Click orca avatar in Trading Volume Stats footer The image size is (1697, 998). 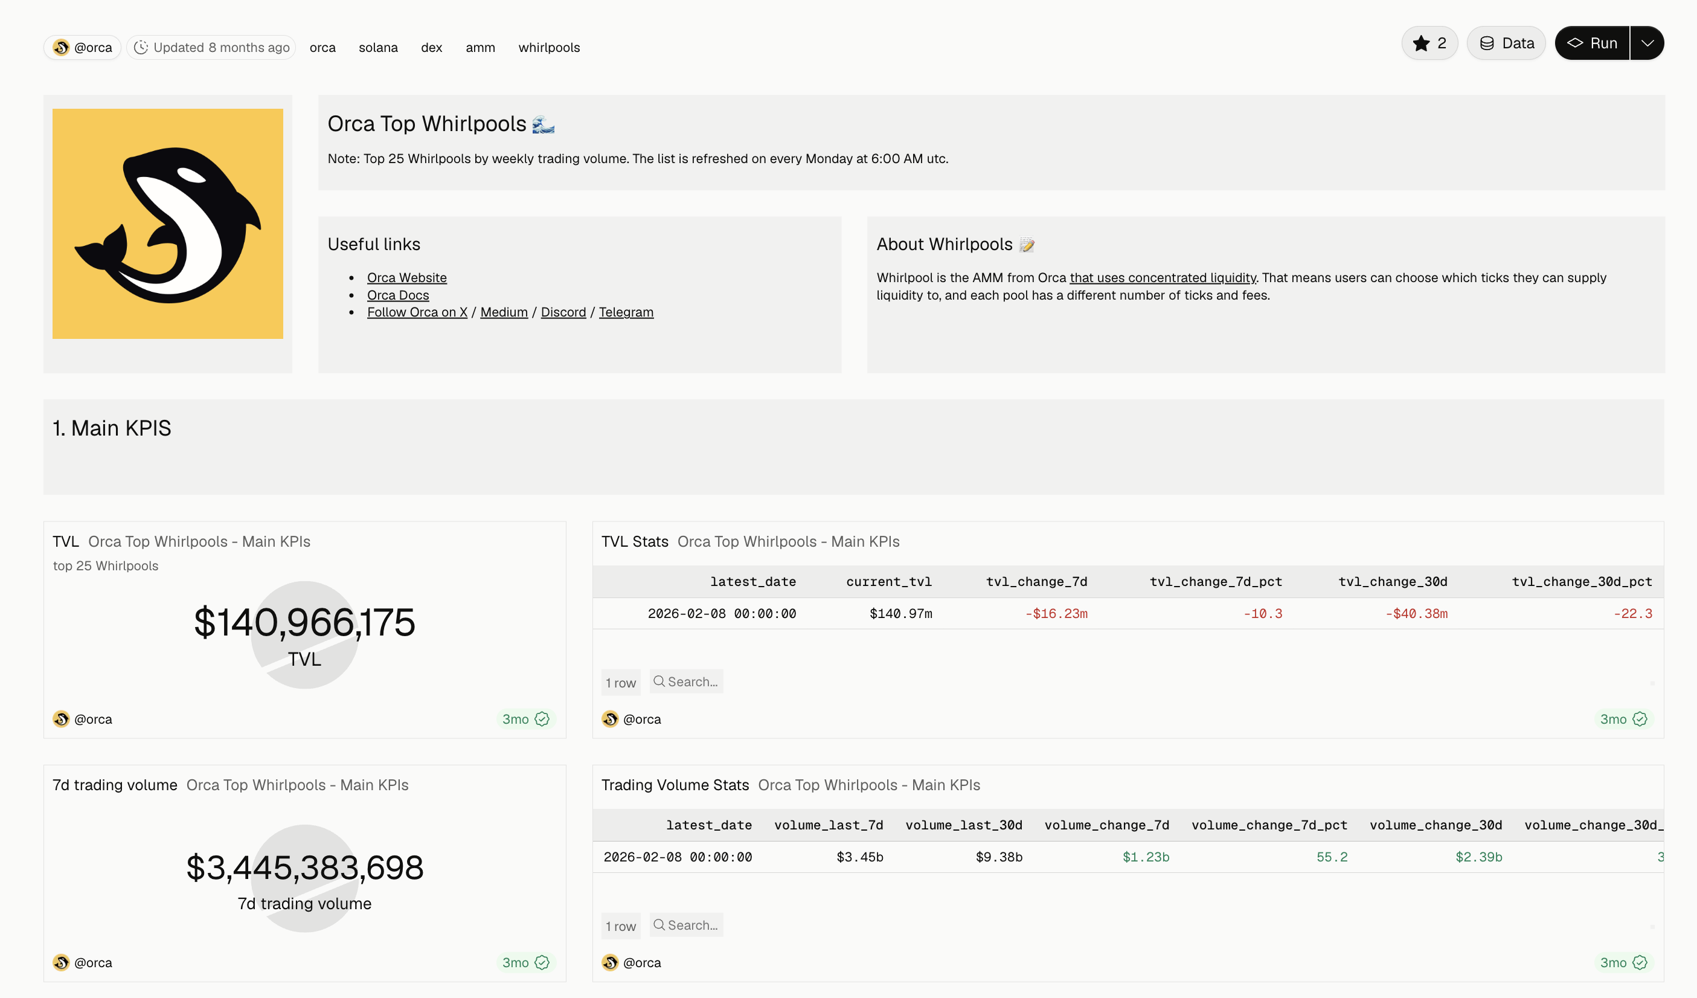pyautogui.click(x=610, y=963)
